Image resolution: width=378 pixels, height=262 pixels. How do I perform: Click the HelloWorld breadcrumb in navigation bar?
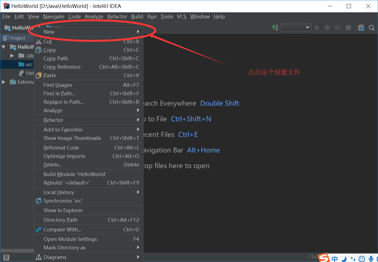point(22,28)
